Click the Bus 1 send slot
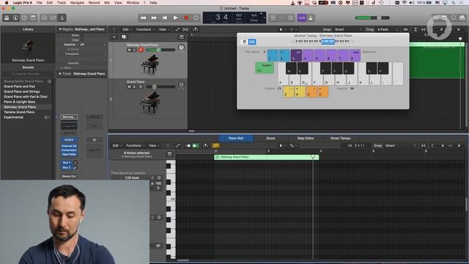 click(67, 163)
